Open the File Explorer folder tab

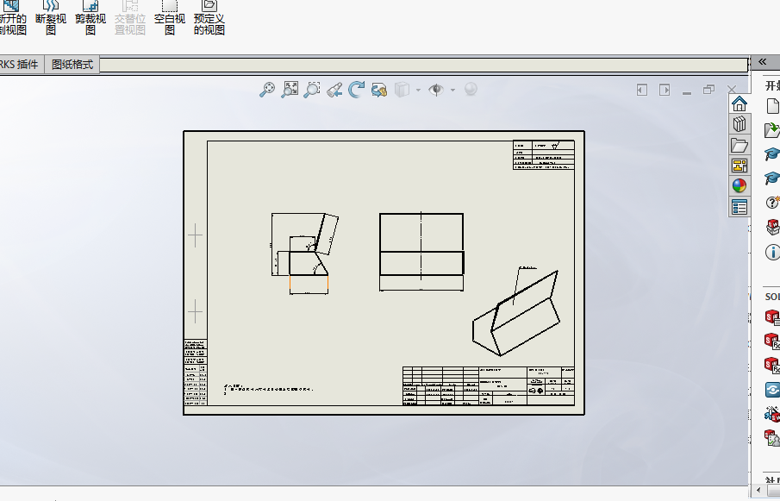[739, 145]
